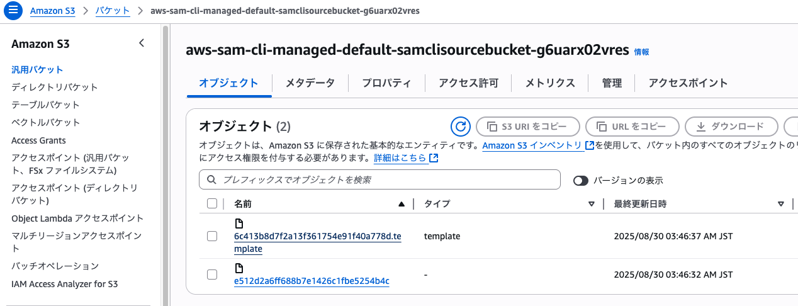Focus the プレフィックスでオブジェクトを検索 search field
Viewport: 798px width, 306px height.
[379, 179]
